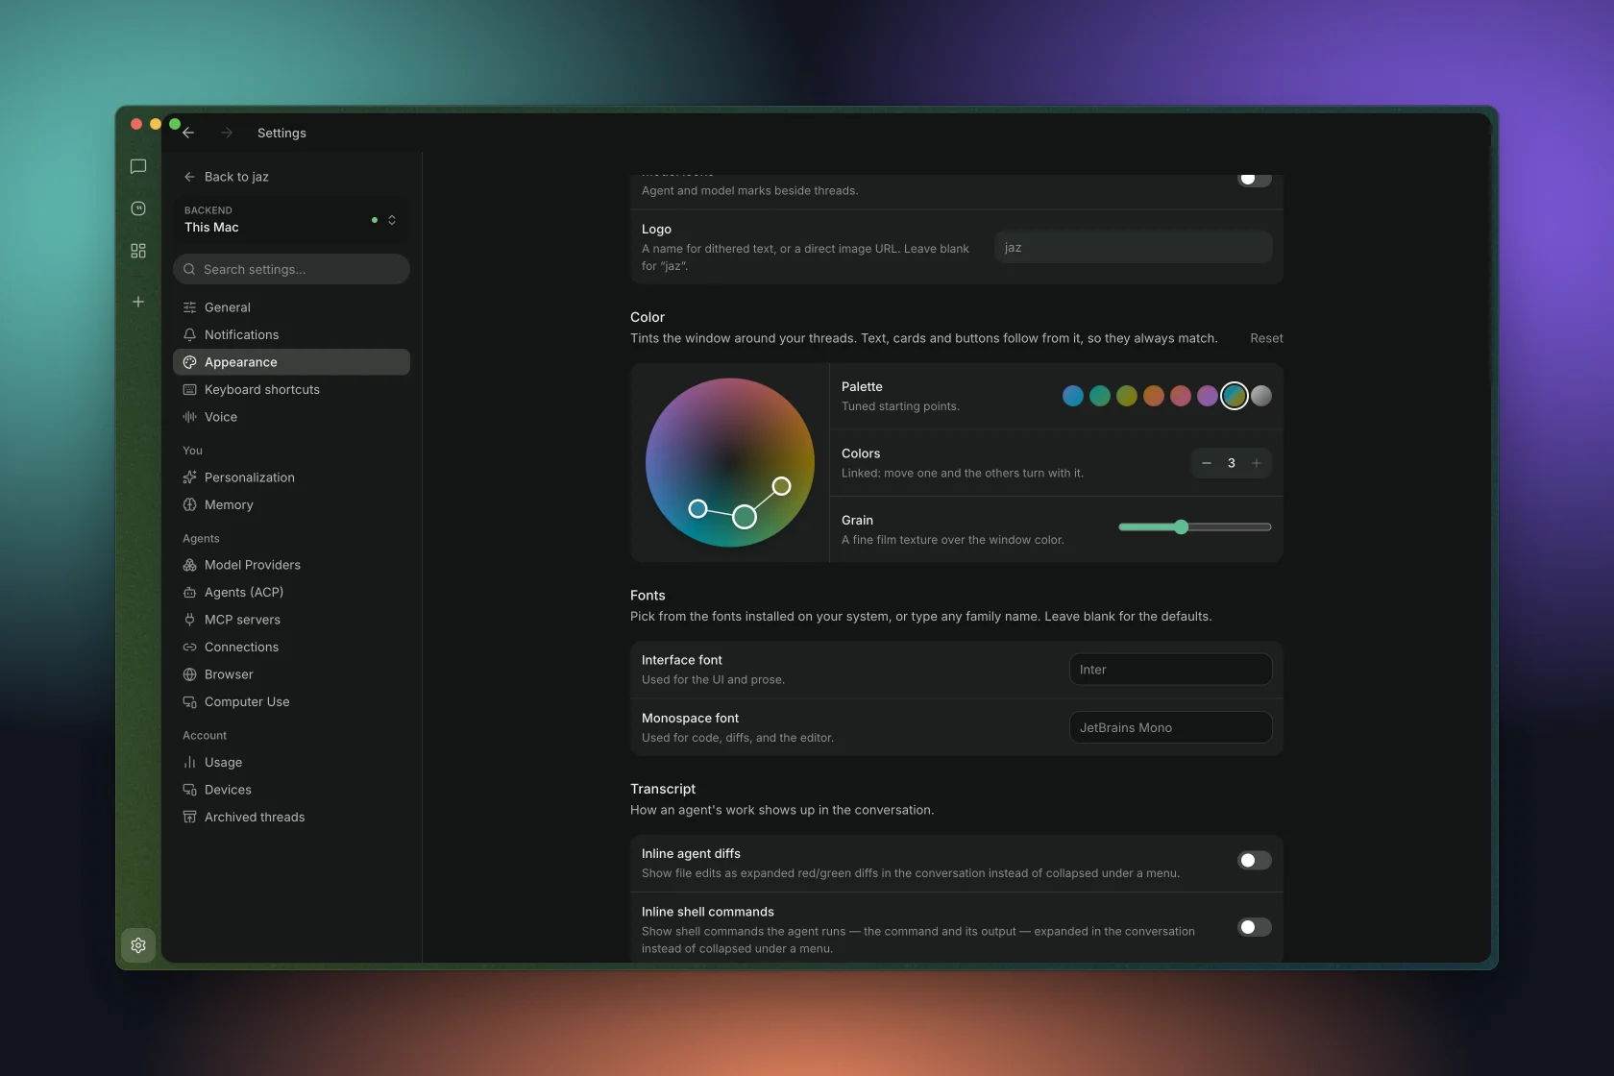
Task: Open Notifications settings
Action: [x=291, y=334]
